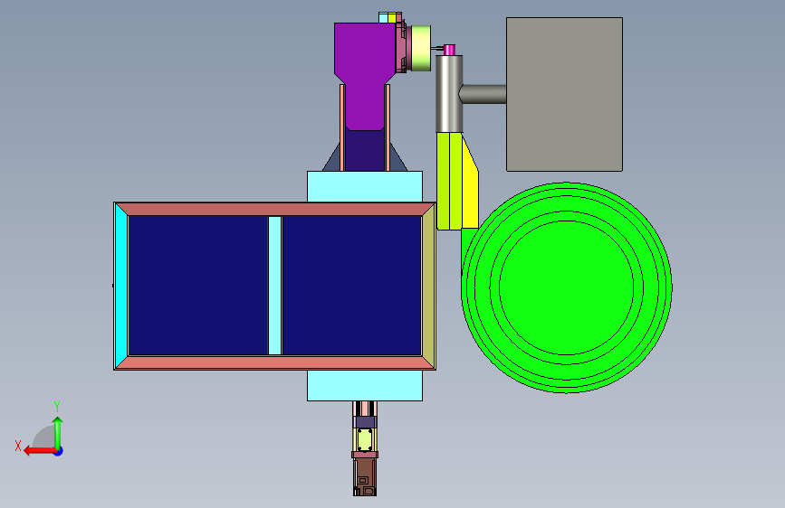Select the large gray rectangular box
Viewport: 785px width, 508px height.
point(564,95)
